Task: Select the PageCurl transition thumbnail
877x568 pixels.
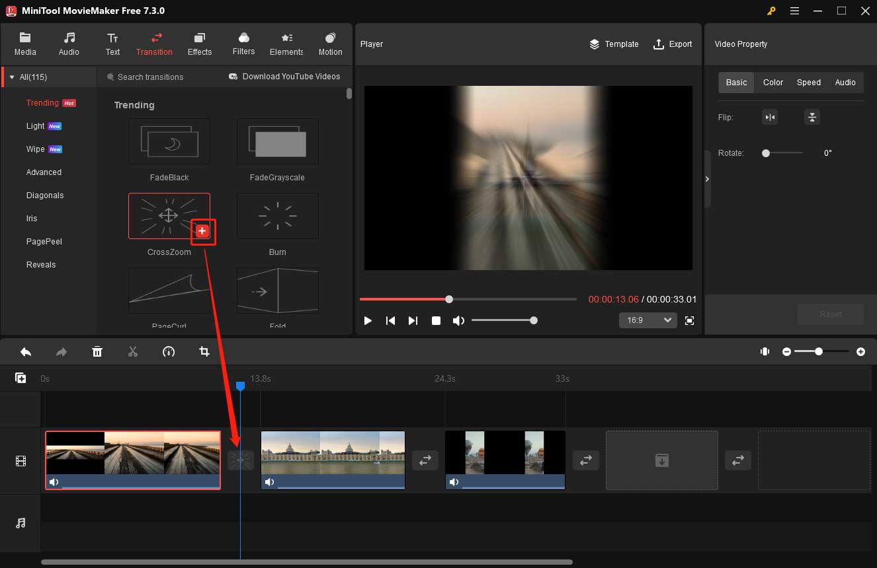Action: click(169, 291)
